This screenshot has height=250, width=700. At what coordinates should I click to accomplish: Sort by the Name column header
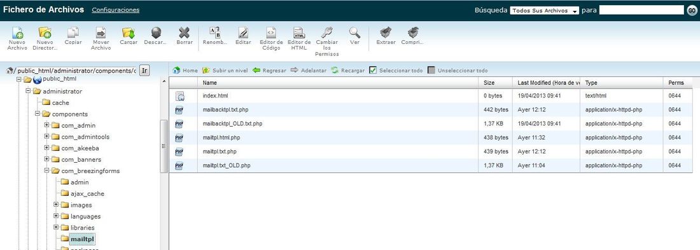point(338,83)
